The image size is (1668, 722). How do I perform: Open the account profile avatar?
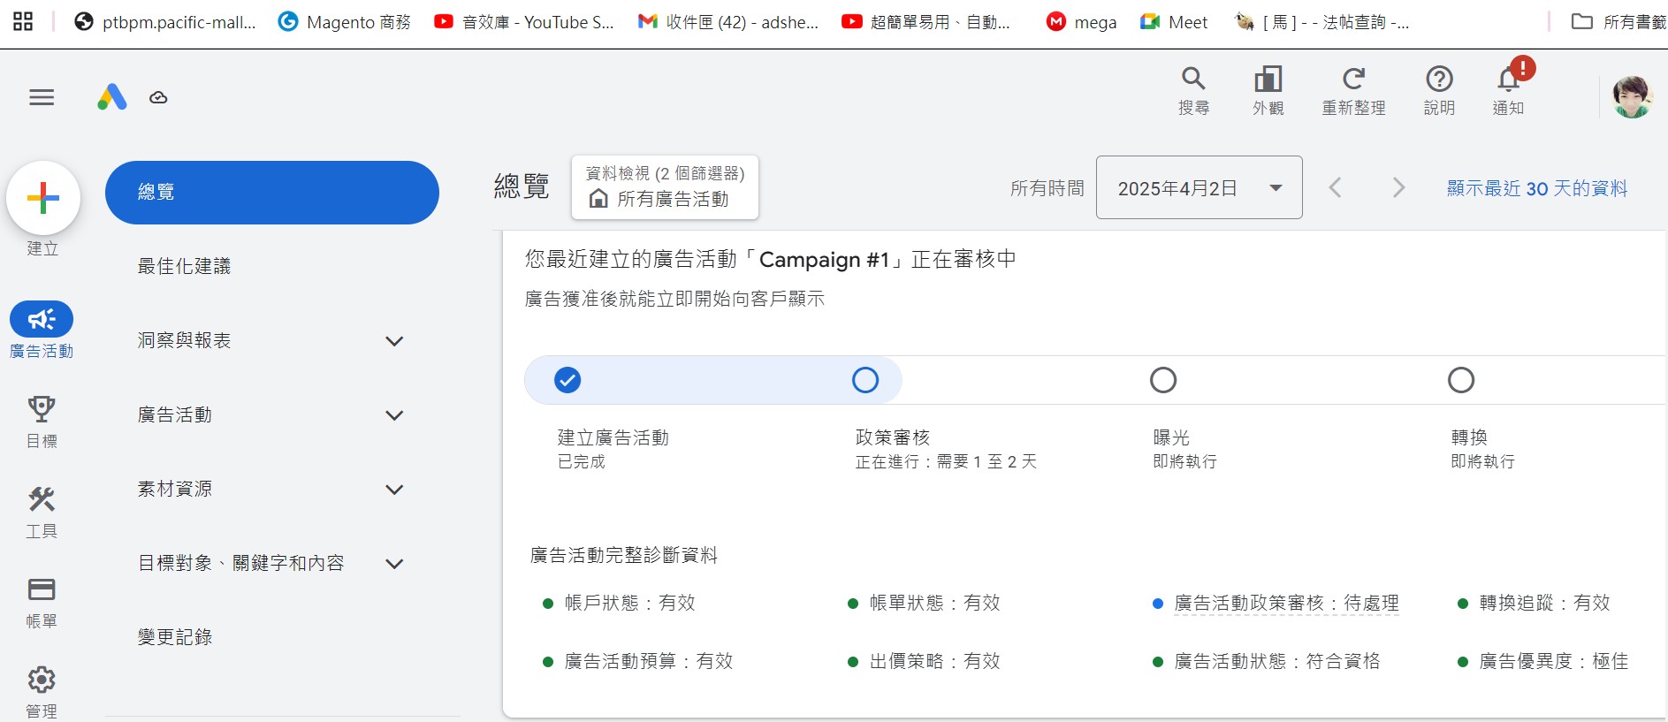tap(1632, 97)
